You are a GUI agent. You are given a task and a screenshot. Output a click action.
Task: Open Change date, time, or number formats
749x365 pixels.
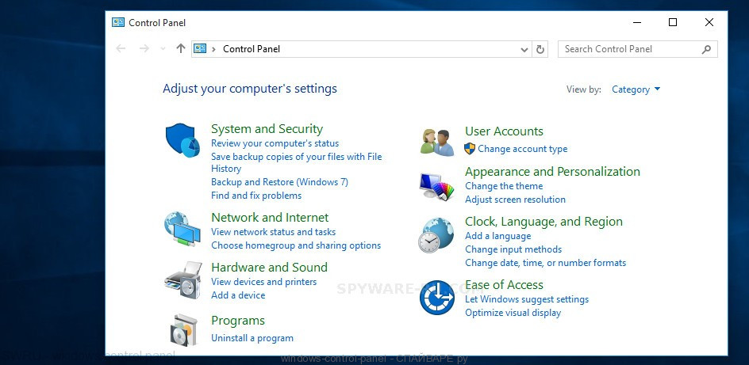click(546, 263)
